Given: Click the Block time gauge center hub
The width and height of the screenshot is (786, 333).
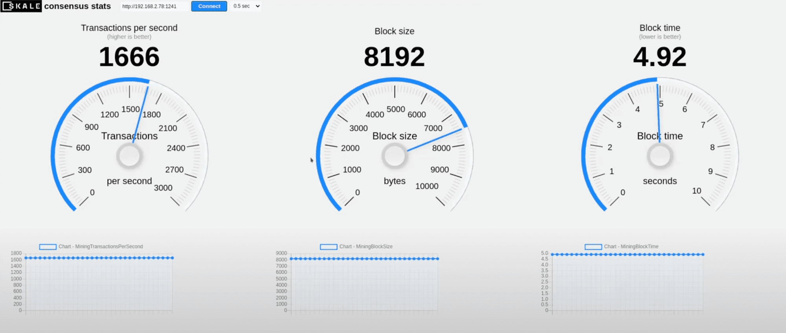Looking at the screenshot, I should coord(660,156).
